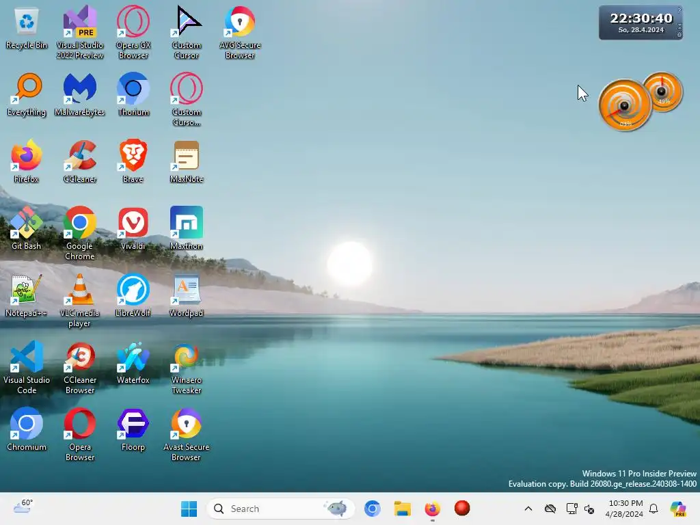Select the CCleaner desktop shortcut
The height and width of the screenshot is (525, 700).
80,161
